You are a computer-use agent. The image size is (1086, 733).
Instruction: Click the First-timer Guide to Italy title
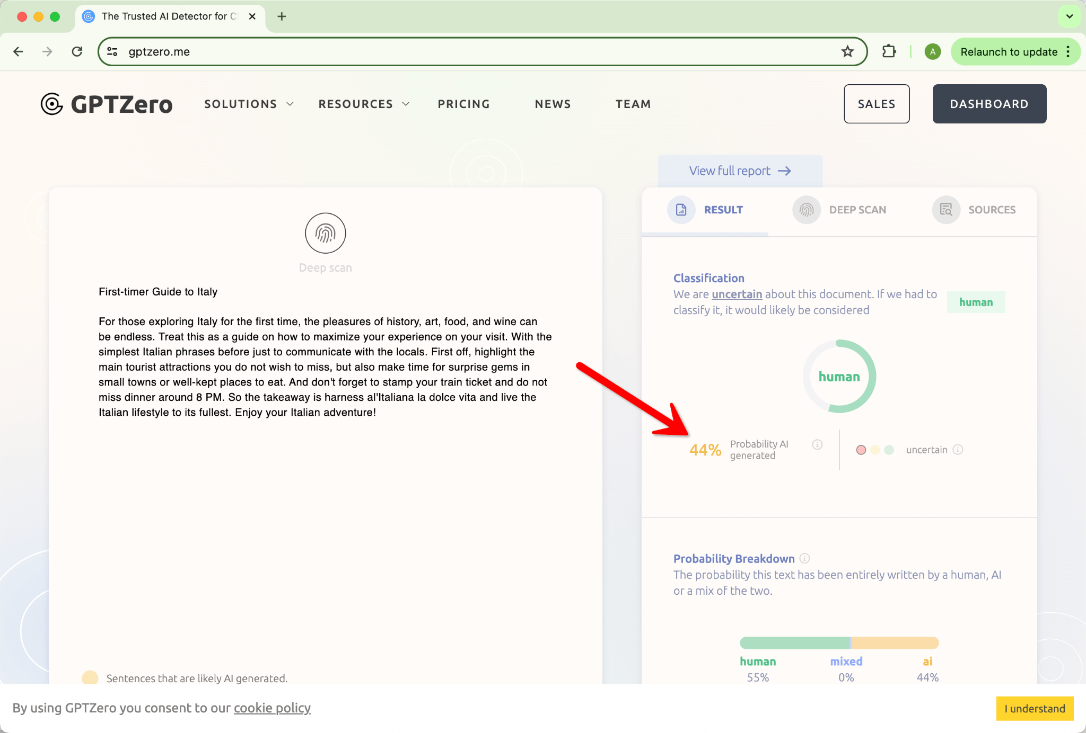click(158, 292)
